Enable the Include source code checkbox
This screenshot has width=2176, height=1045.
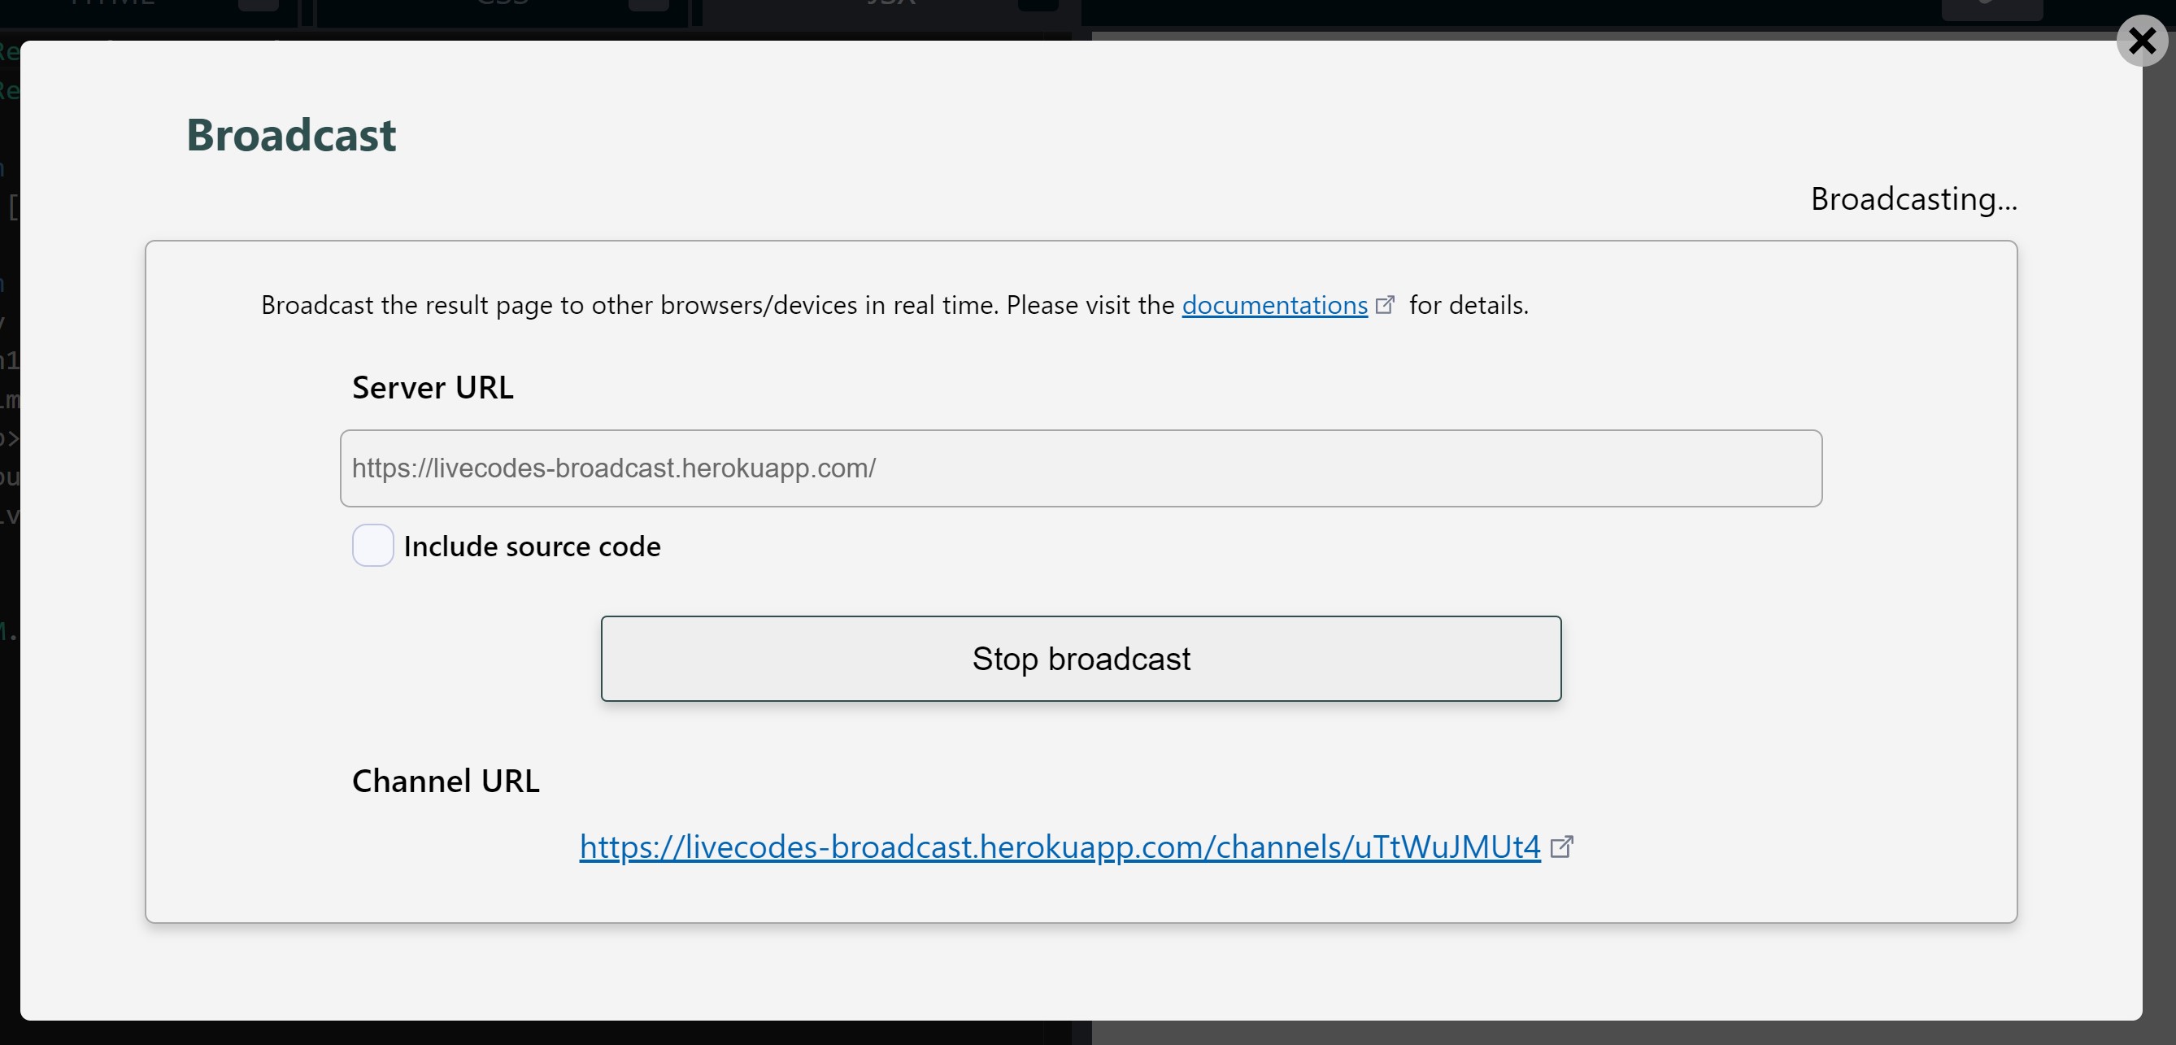(372, 546)
